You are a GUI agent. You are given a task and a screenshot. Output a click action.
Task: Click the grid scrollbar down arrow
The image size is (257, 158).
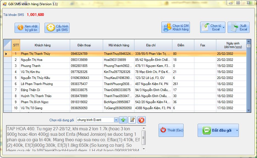point(248,110)
